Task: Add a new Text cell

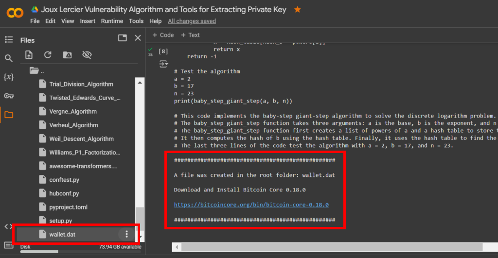Action: [190, 35]
